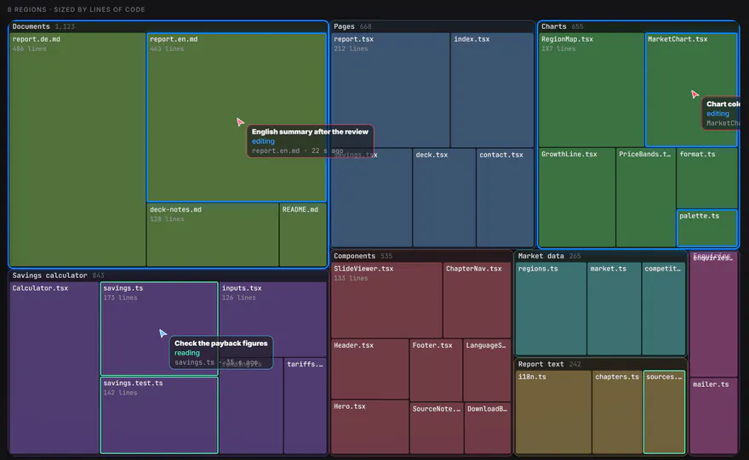Click the highlighted sources… tile
Screen dimensions: 749x460
pyautogui.click(x=665, y=412)
